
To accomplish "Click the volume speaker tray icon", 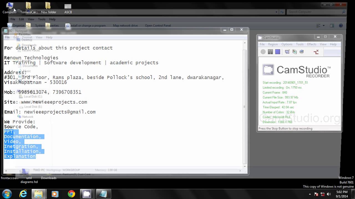I will [329, 194].
